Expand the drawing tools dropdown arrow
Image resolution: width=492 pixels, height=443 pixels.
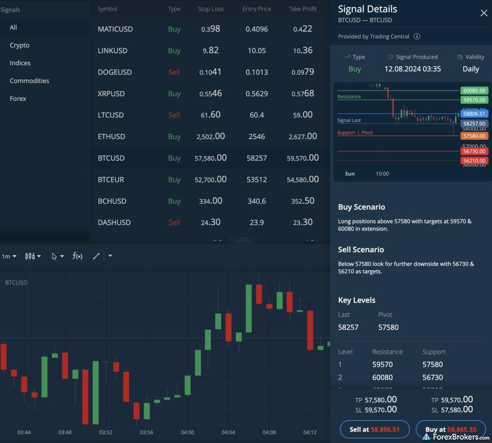(110, 256)
